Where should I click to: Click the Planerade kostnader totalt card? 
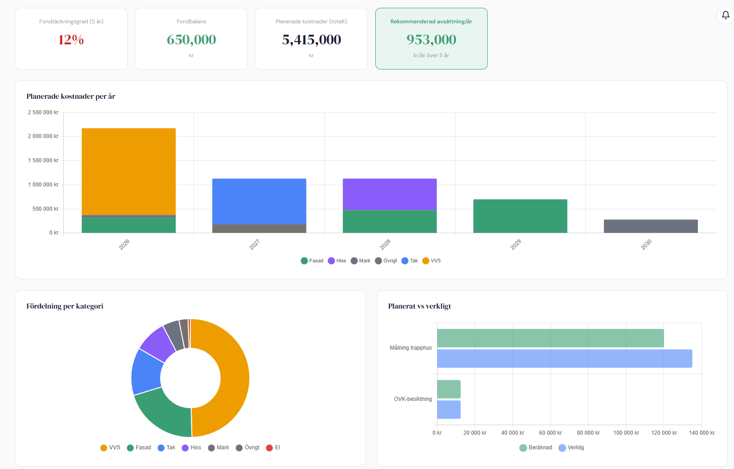tap(311, 38)
